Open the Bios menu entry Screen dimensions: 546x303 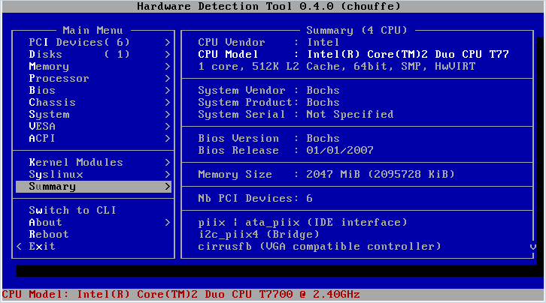click(93, 90)
